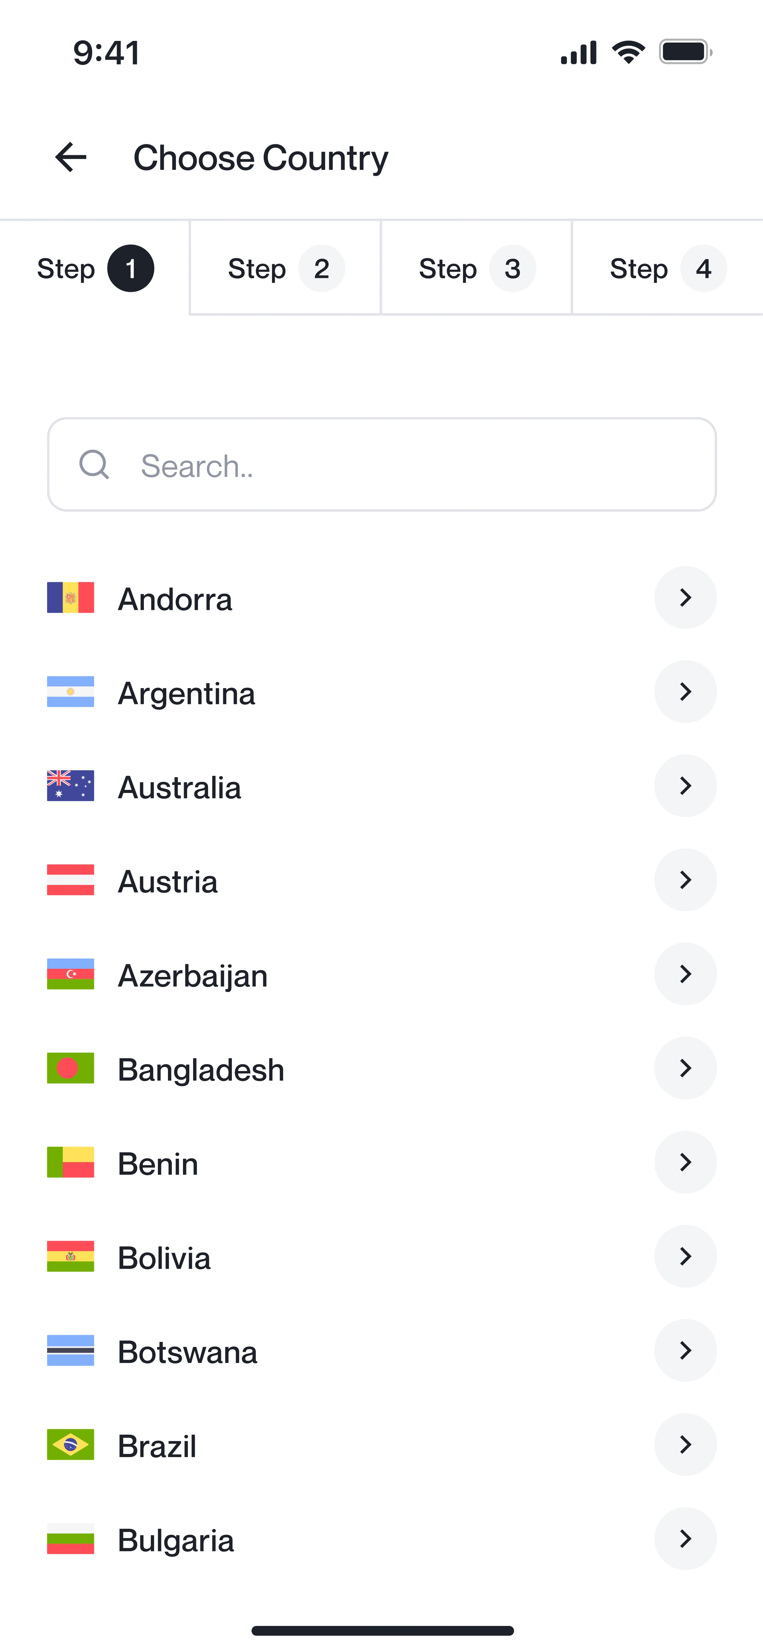The width and height of the screenshot is (763, 1650).
Task: Tap the Wi-Fi status icon
Action: (x=628, y=52)
